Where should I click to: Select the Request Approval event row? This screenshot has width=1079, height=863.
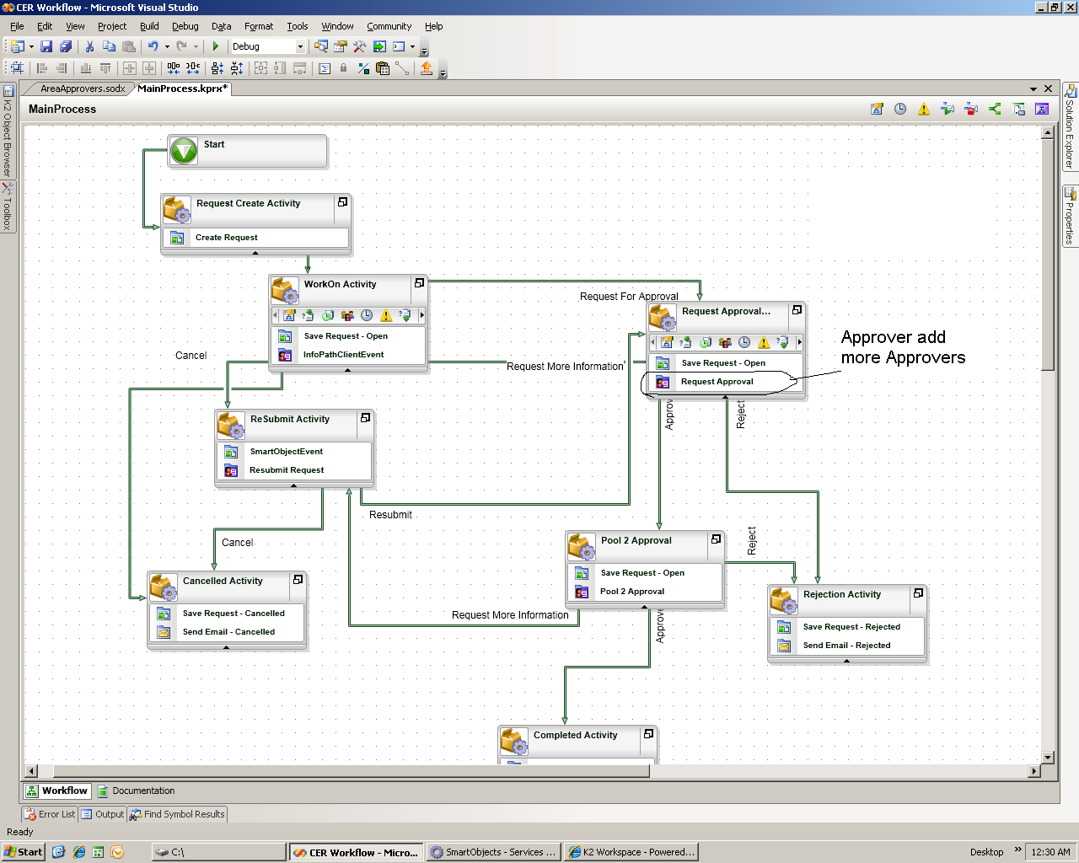coord(727,382)
